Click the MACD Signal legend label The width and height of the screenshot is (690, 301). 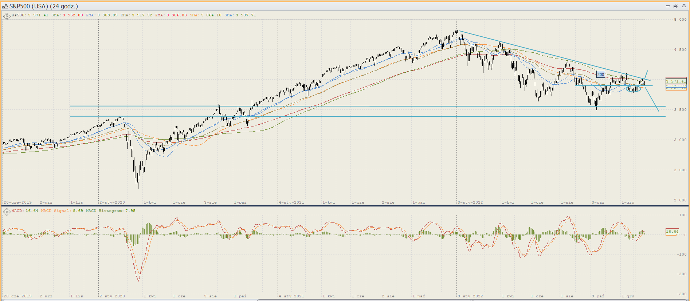[62, 211]
